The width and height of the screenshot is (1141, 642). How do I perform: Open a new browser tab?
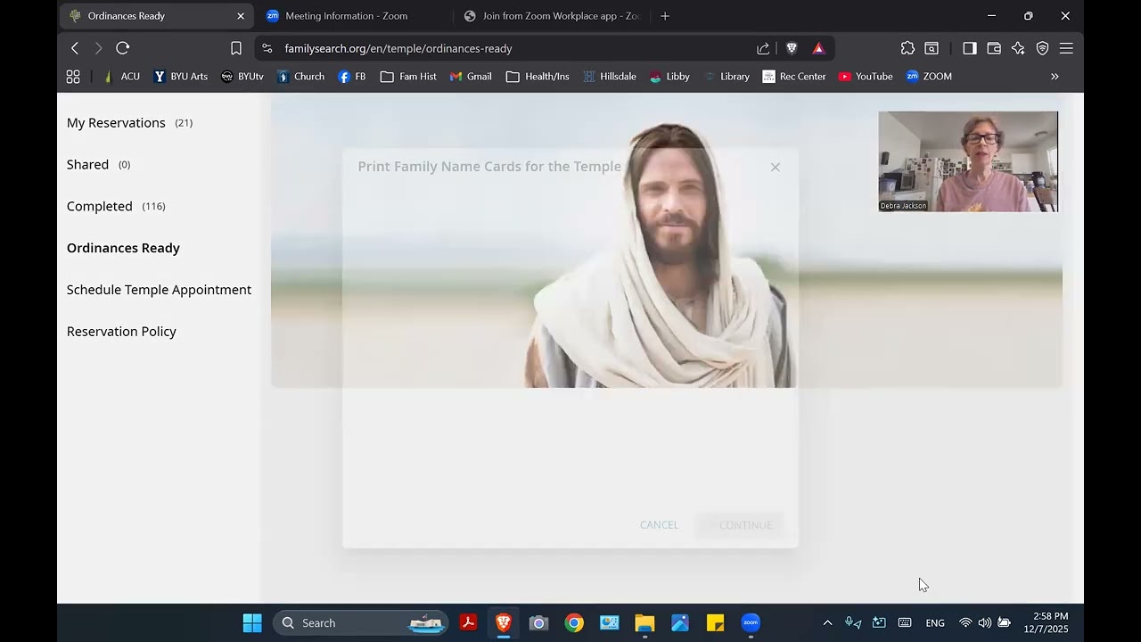tap(665, 16)
